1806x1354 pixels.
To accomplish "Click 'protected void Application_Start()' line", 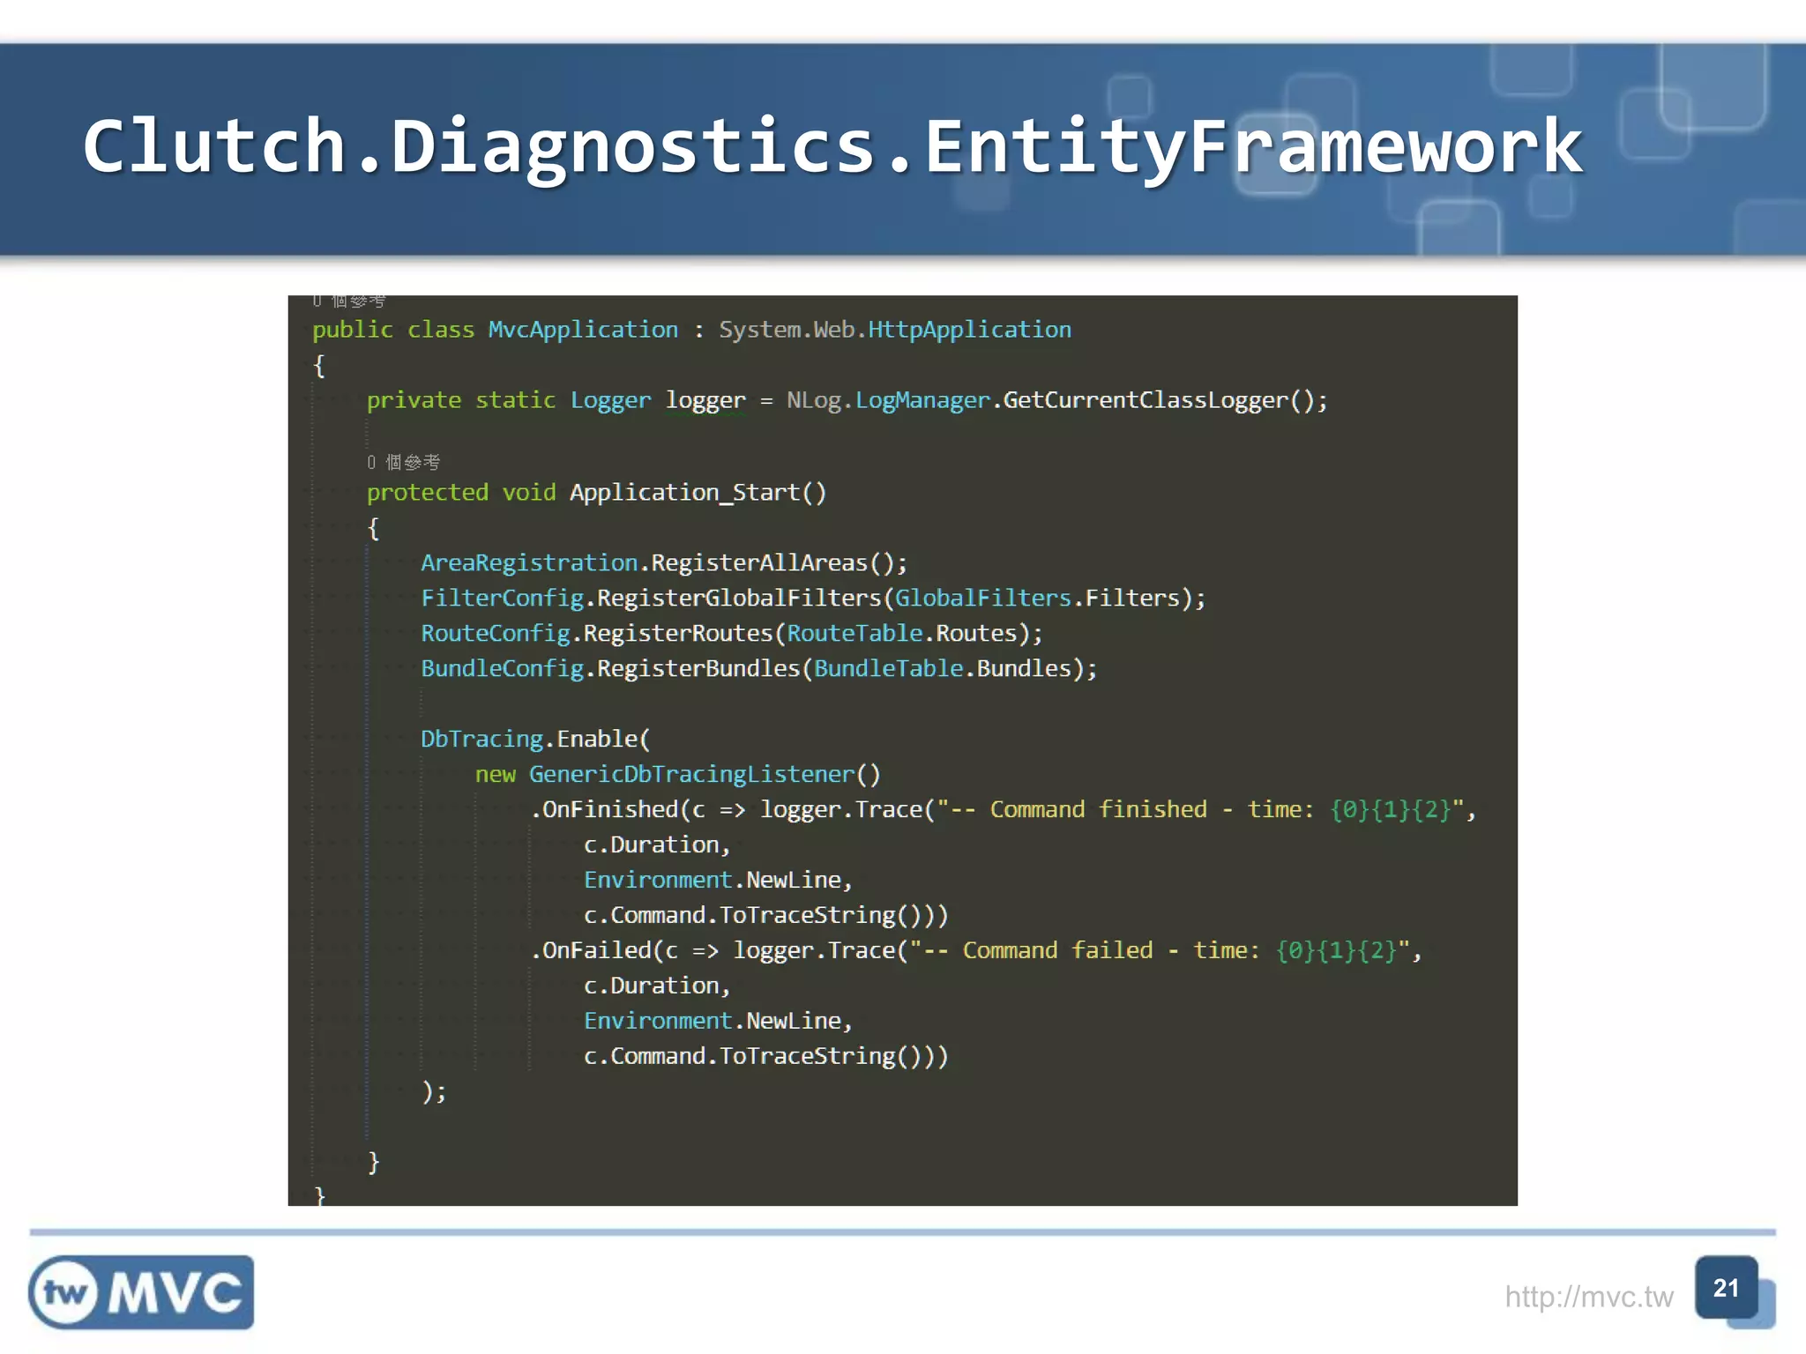I will tap(596, 492).
